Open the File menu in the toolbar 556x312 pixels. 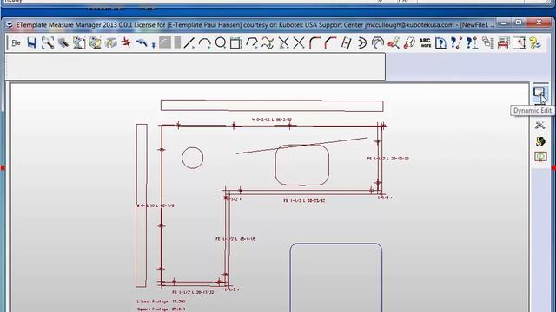(16, 43)
